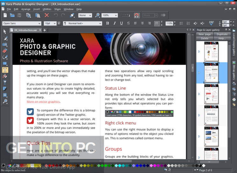Paste from clipboard icon

click(x=38, y=15)
